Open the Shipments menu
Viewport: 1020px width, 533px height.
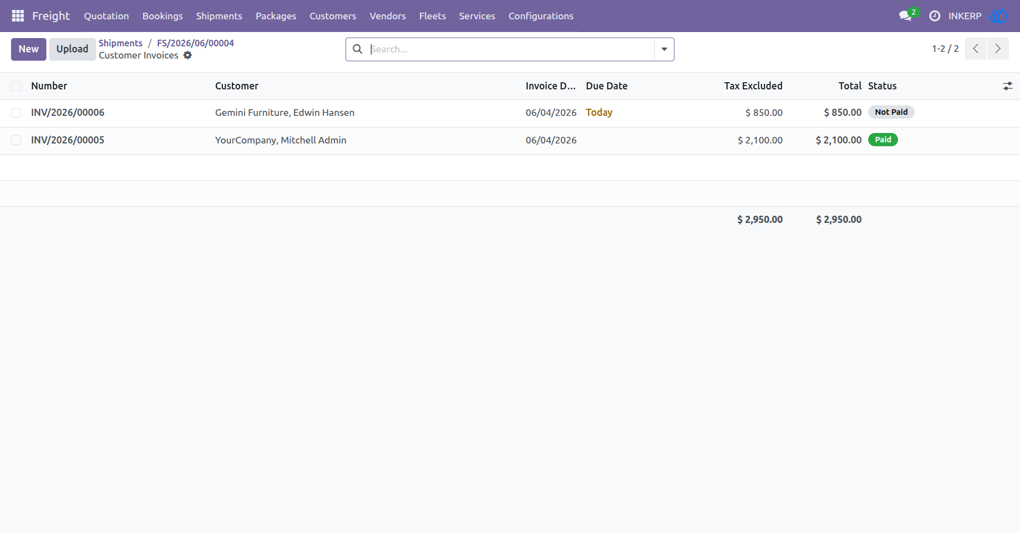click(x=219, y=16)
